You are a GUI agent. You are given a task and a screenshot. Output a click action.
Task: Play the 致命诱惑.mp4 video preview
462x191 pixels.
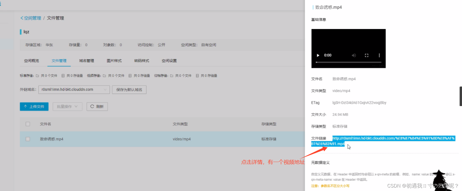318,55
